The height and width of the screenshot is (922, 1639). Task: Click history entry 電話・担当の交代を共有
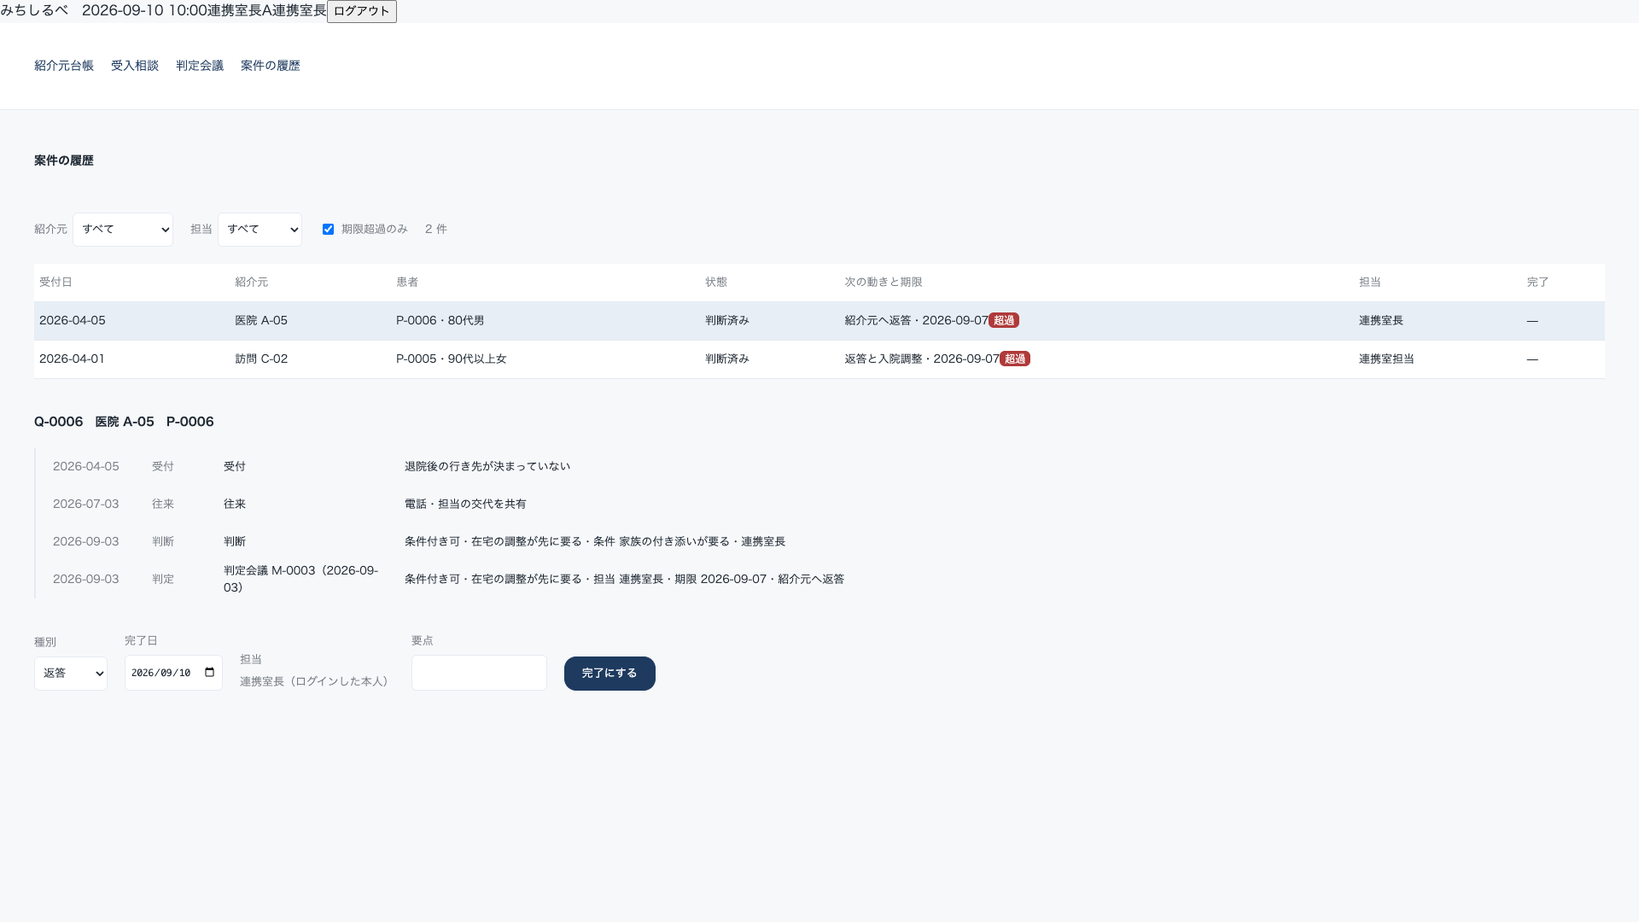465,504
